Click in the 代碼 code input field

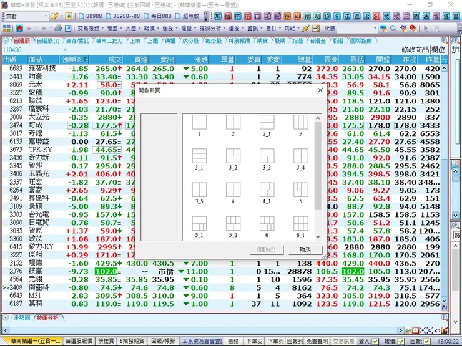tap(357, 28)
